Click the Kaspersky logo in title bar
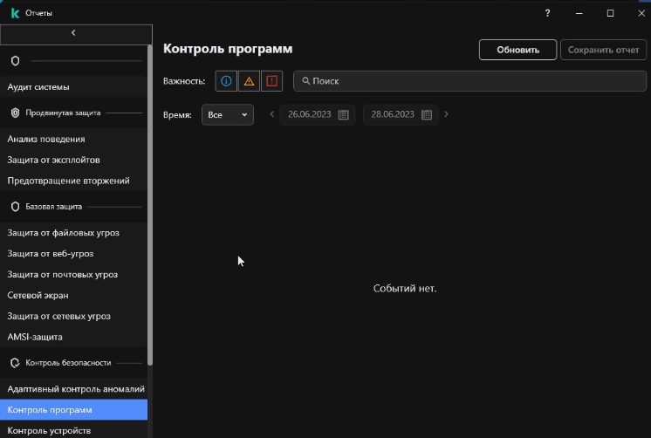 coord(15,13)
